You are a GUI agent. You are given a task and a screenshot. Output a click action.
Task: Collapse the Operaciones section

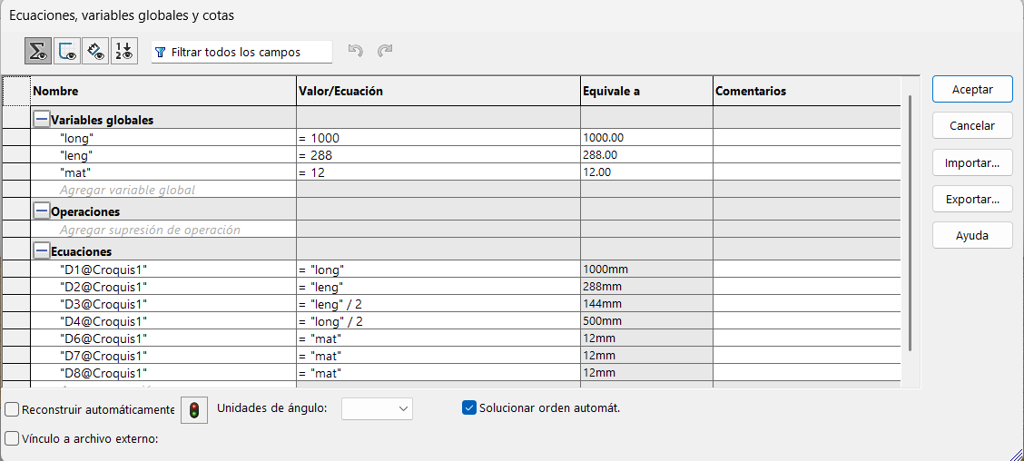click(x=41, y=211)
